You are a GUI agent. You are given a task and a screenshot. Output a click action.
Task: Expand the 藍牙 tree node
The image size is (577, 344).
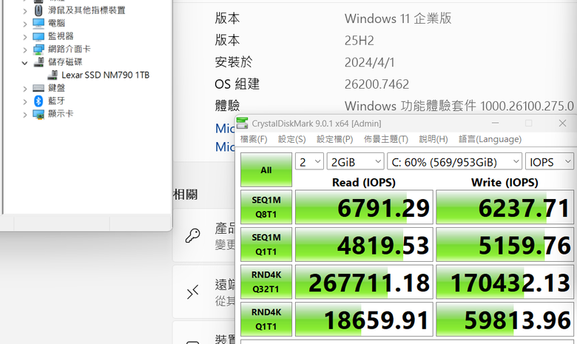[x=24, y=101]
